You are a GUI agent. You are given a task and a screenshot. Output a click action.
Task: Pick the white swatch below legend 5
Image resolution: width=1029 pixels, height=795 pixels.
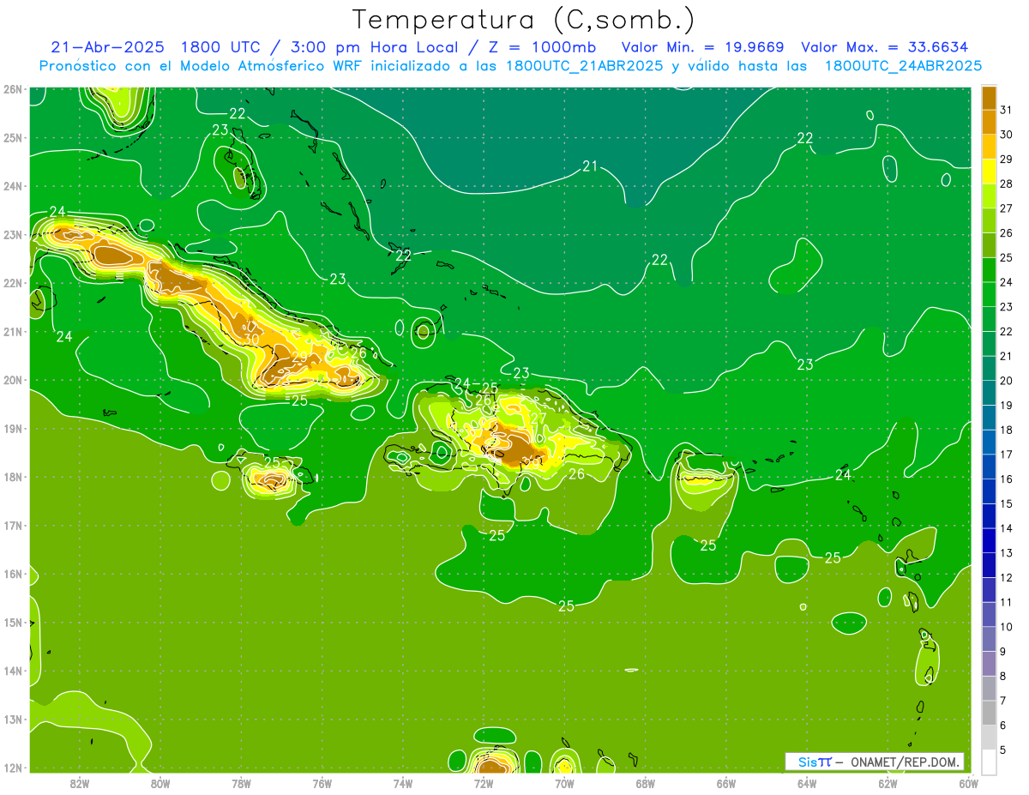pyautogui.click(x=989, y=762)
